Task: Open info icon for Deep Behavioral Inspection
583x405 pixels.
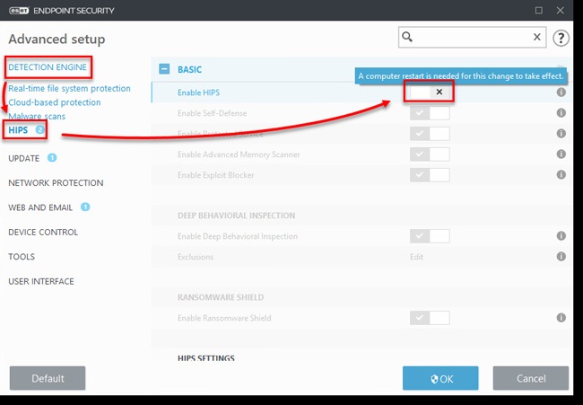Action: (x=561, y=235)
